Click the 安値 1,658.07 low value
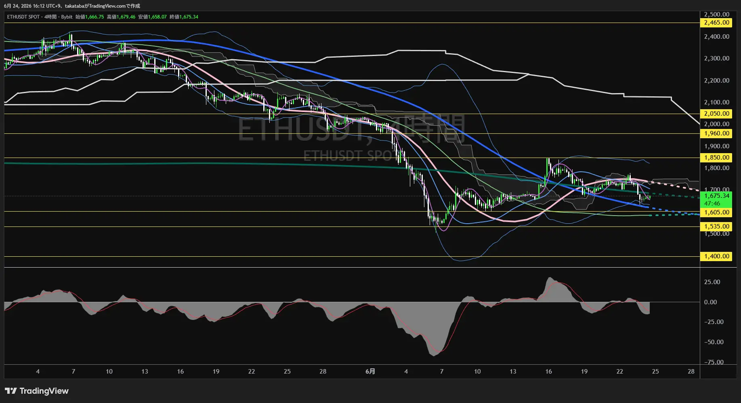Viewport: 741px width, 403px height. (x=152, y=17)
